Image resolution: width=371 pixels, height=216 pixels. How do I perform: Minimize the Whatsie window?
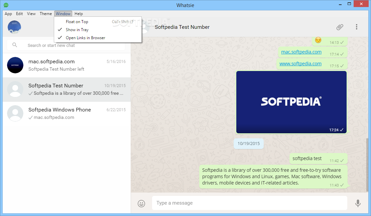pyautogui.click(x=340, y=4)
